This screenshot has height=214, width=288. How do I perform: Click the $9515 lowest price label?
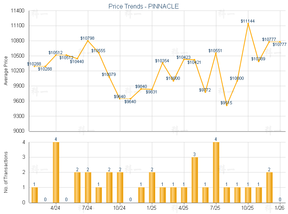226,103
